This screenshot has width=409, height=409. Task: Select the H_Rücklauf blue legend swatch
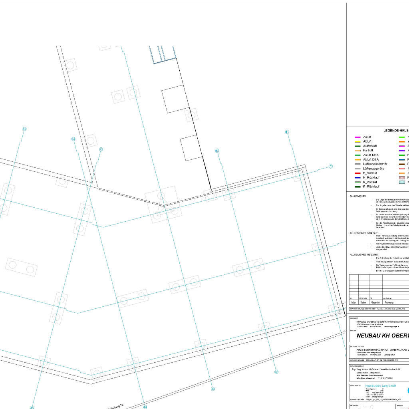357,177
